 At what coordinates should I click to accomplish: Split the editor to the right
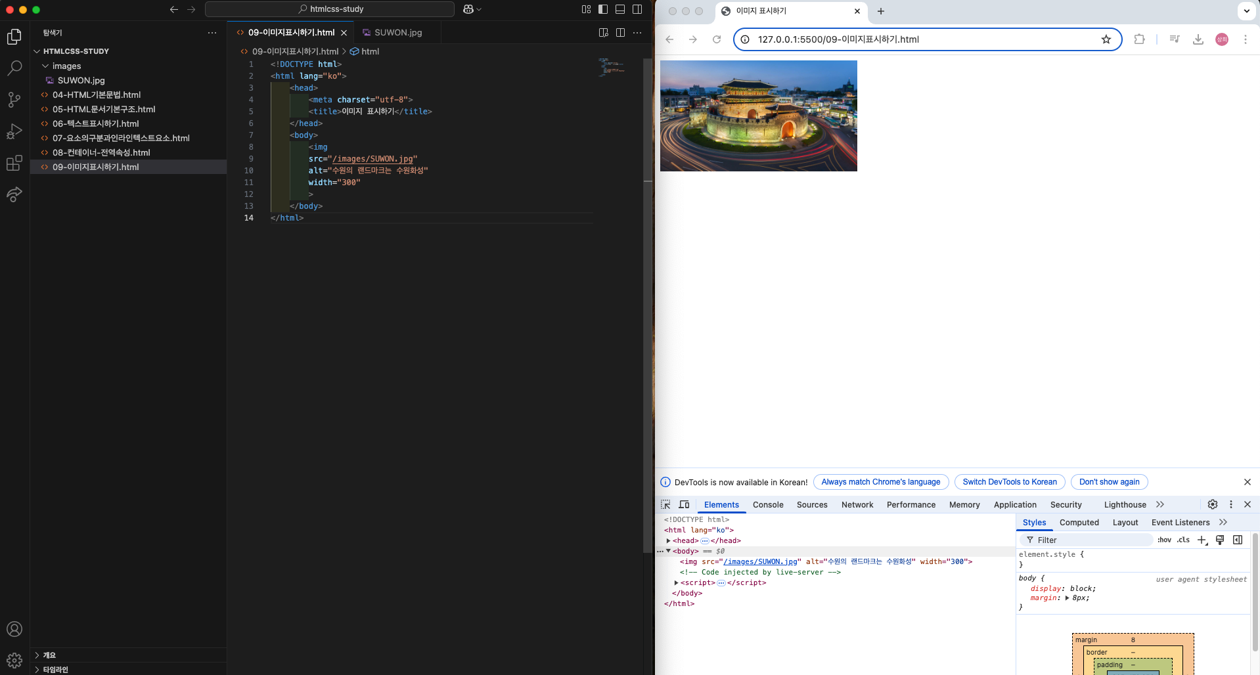[x=620, y=32]
